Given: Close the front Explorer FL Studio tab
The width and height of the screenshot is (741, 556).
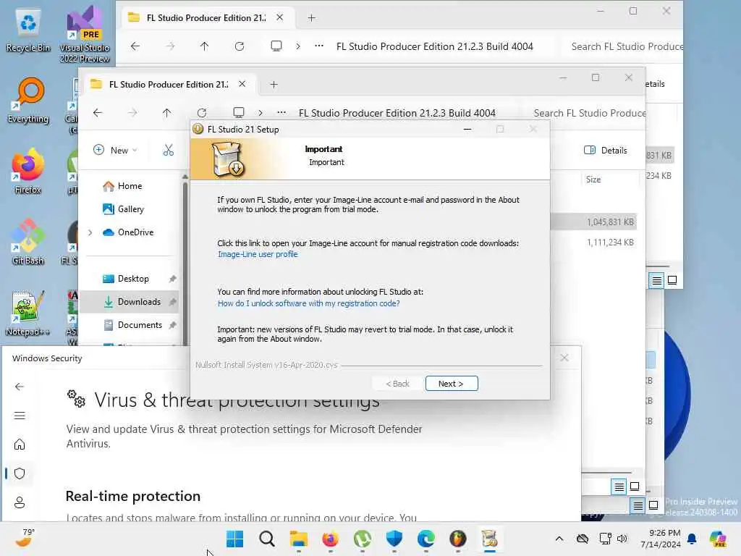Looking at the screenshot, I should pos(242,84).
